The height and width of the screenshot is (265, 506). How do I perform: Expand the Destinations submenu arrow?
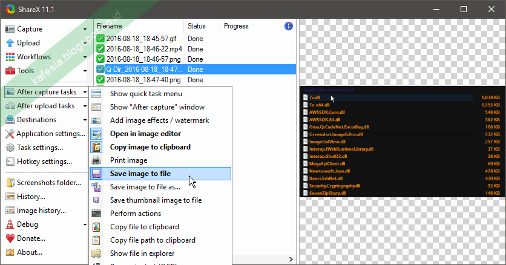point(85,120)
